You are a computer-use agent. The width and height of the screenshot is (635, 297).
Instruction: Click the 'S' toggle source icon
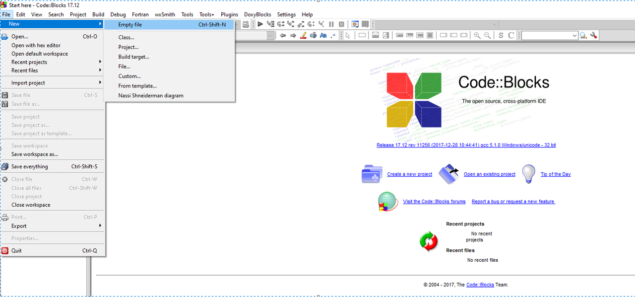pyautogui.click(x=501, y=35)
